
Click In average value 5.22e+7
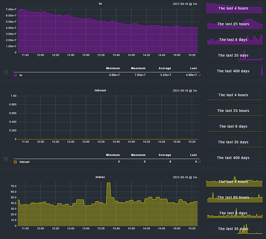point(165,75)
